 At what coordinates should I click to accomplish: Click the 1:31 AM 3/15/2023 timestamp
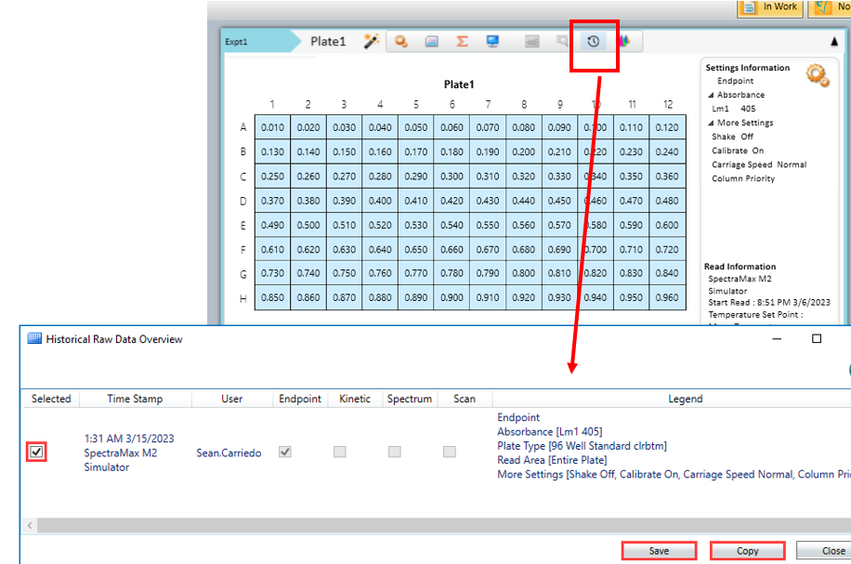point(129,438)
